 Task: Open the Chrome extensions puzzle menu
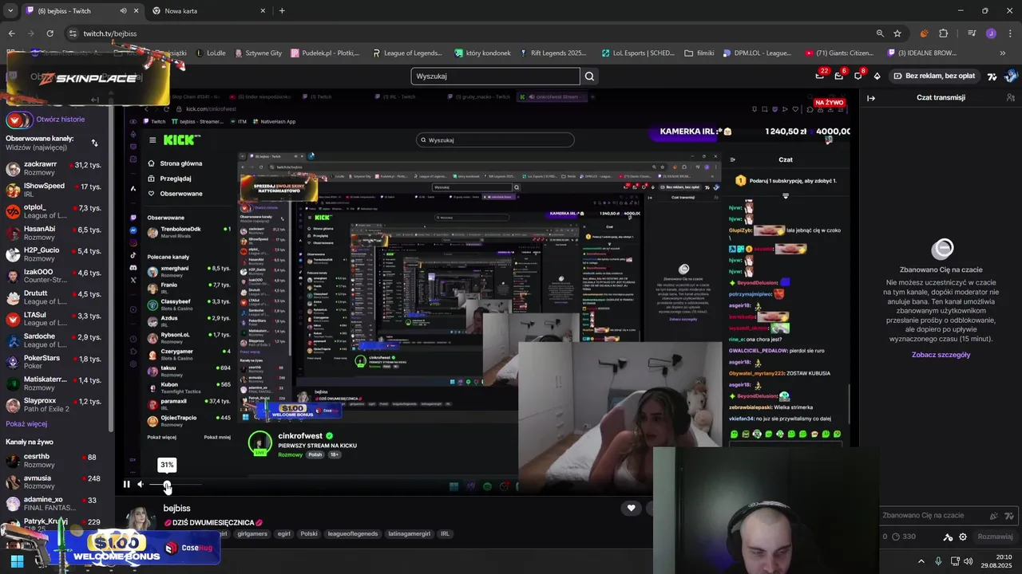click(943, 33)
